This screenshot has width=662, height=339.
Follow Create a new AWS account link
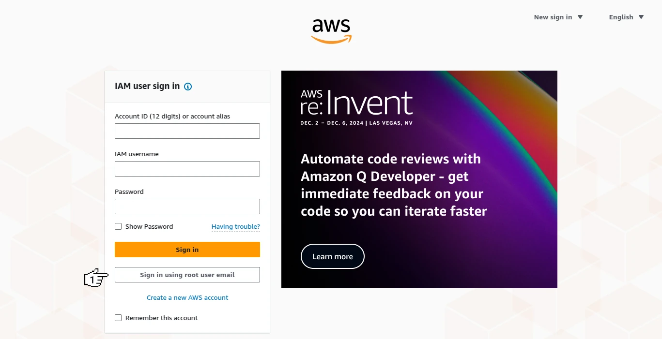(x=187, y=297)
